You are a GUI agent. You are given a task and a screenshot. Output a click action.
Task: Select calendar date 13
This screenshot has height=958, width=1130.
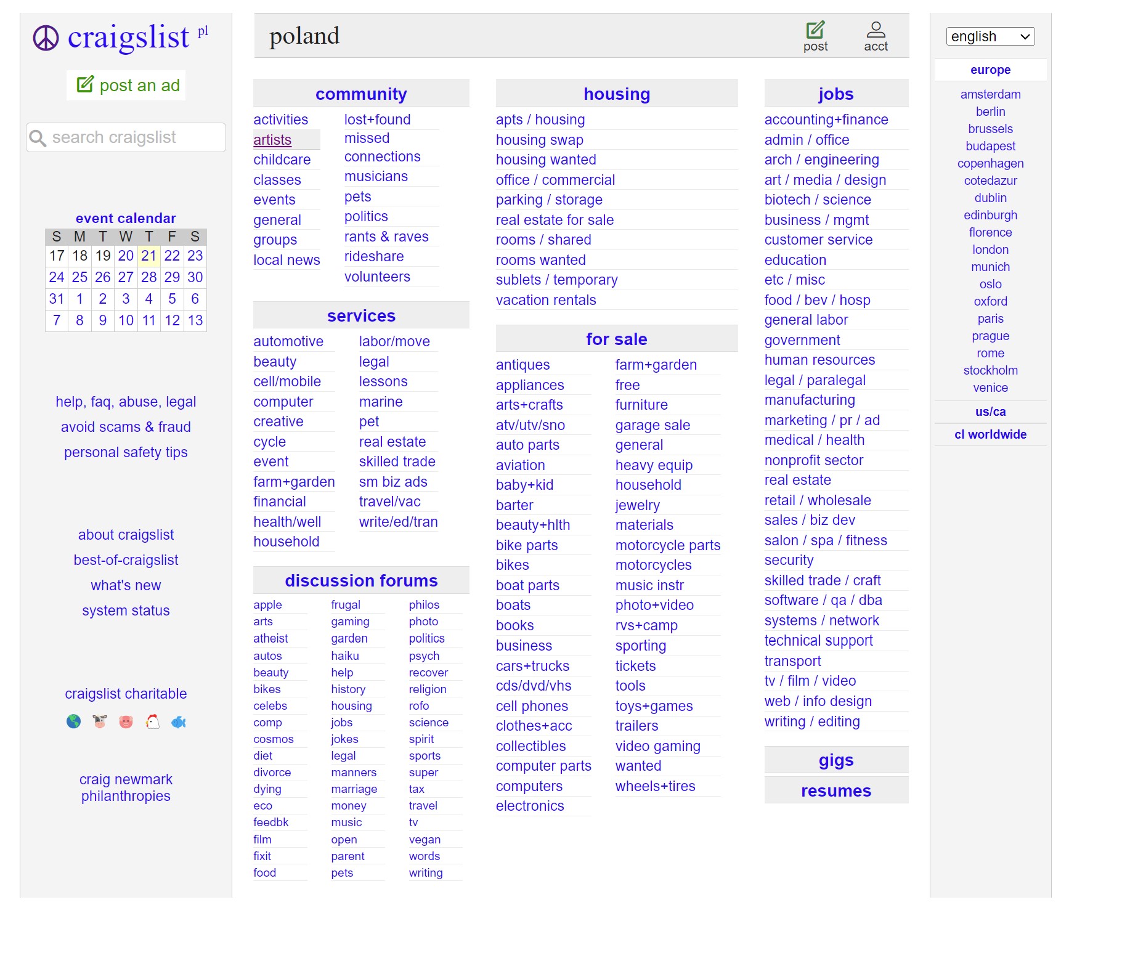tap(195, 320)
